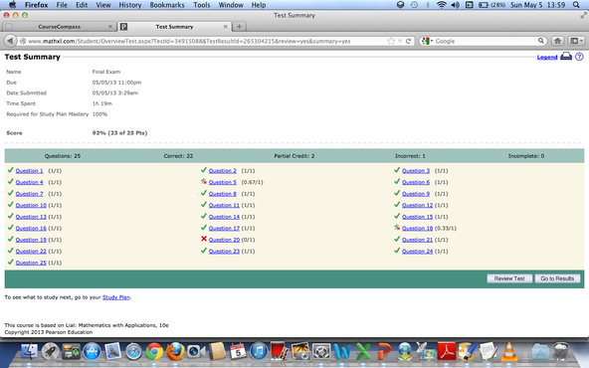Open the Apple menu

pos(12,5)
